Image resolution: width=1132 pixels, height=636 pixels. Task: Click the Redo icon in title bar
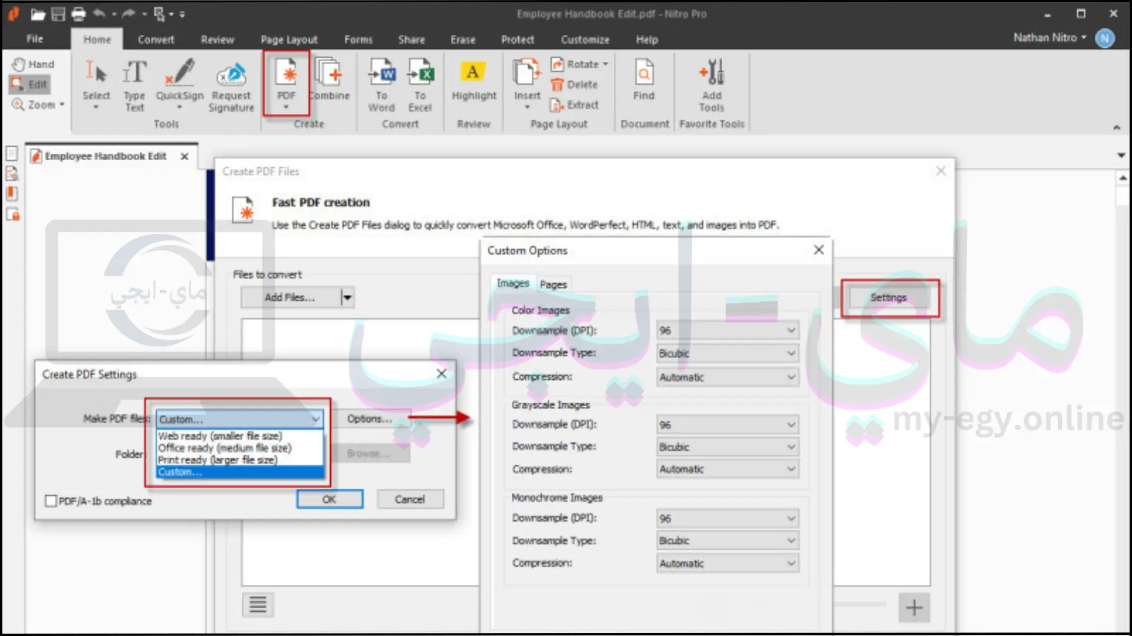pyautogui.click(x=128, y=14)
